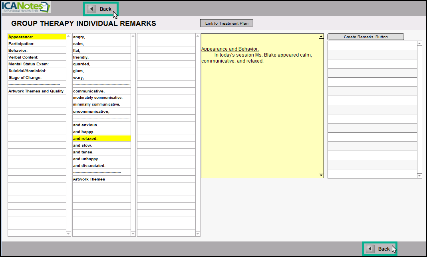
Task: Click the bottom Back button
Action: click(379, 249)
